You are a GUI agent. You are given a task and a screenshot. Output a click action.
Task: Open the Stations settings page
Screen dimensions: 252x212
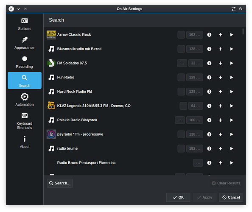coord(25,24)
